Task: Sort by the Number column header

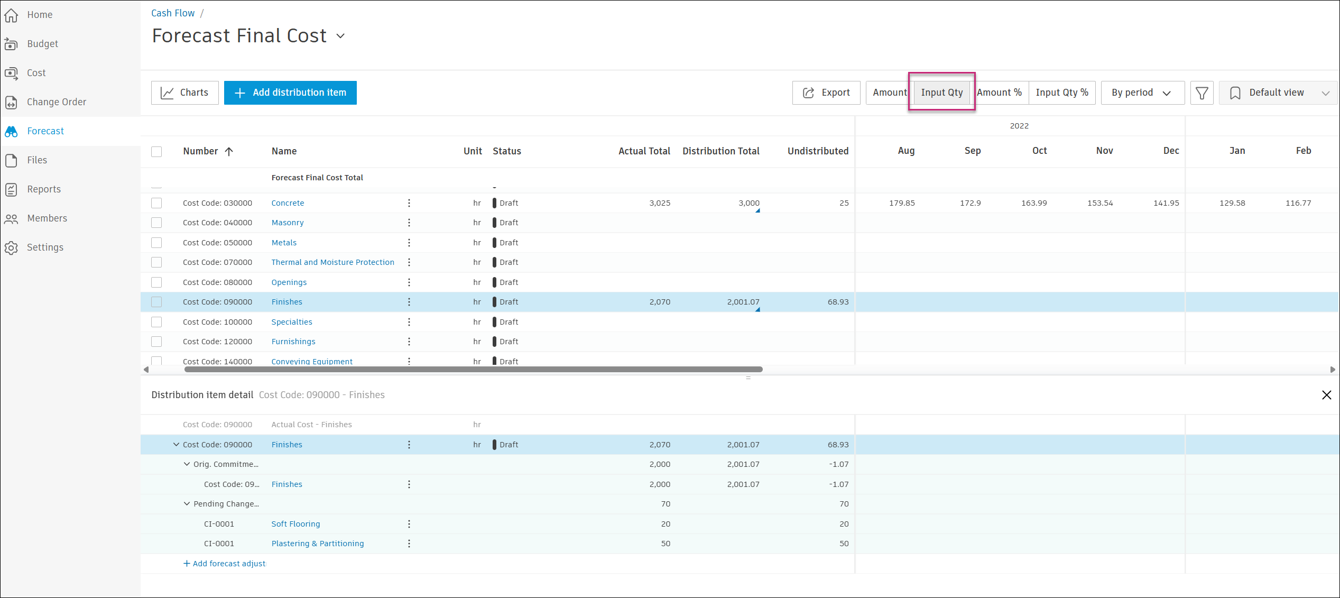Action: coord(200,151)
